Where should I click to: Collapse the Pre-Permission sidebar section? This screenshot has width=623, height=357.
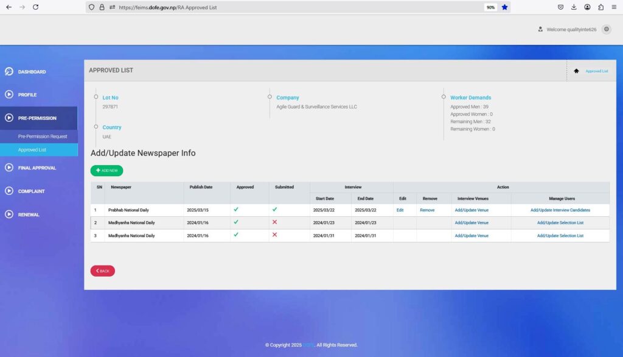37,118
